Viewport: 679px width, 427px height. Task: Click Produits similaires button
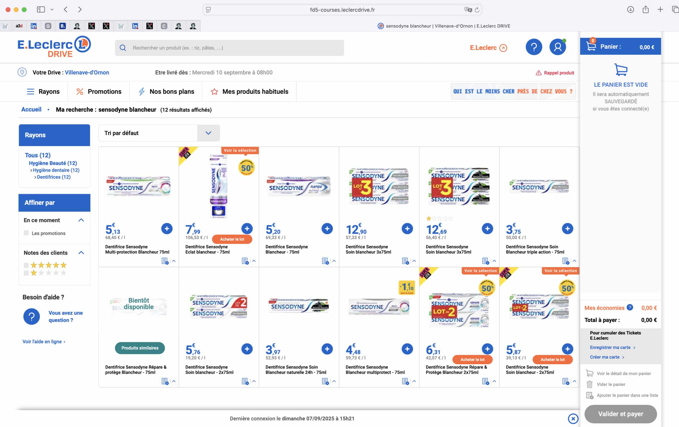coord(140,348)
